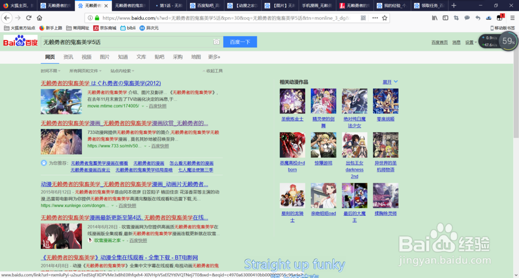Click inside the Baidu search box

click(x=128, y=42)
